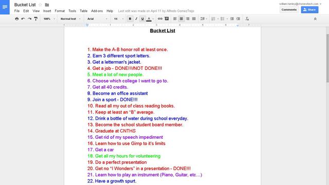Image resolution: width=329 pixels, height=185 pixels.
Task: Click the increase indent icon
Action: pos(238,19)
